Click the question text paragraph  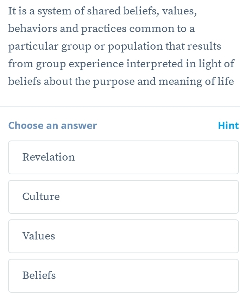pyautogui.click(x=120, y=46)
